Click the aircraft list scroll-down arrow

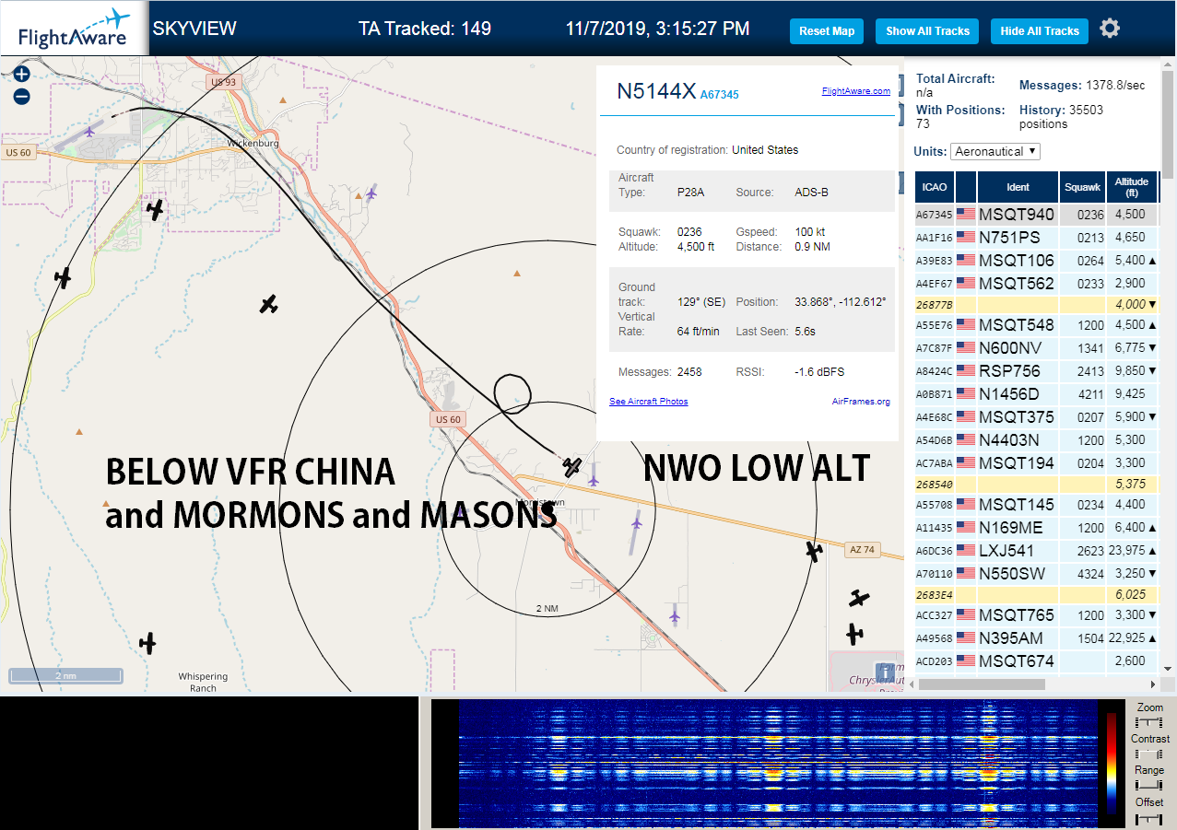click(x=1169, y=668)
